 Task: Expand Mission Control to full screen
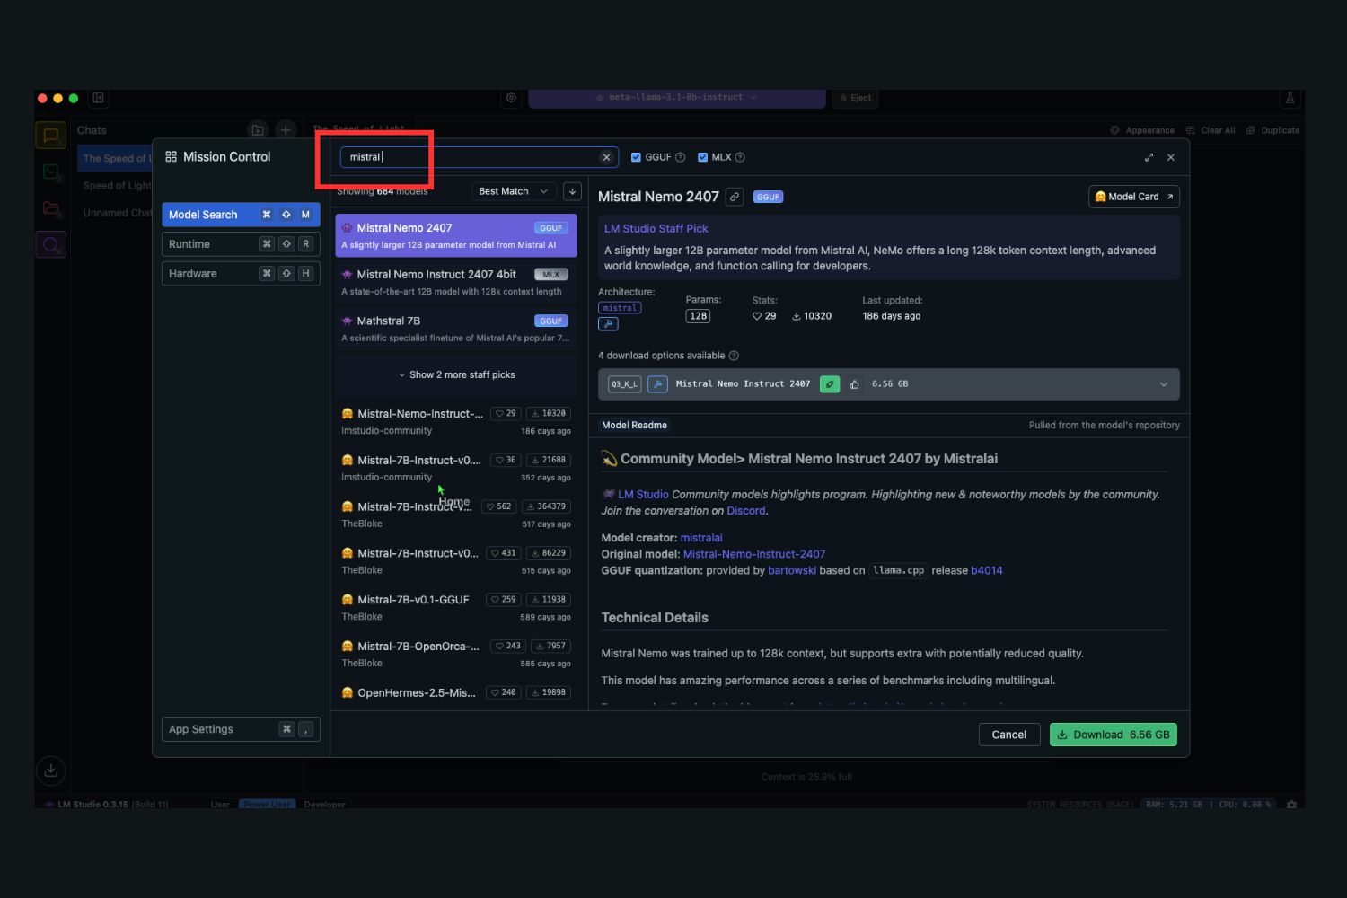[x=1149, y=157]
